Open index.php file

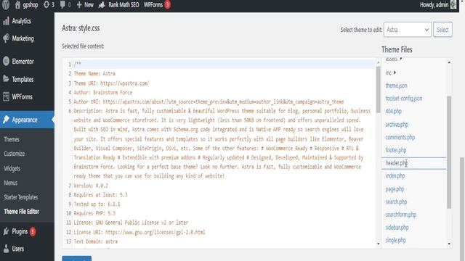395,175
